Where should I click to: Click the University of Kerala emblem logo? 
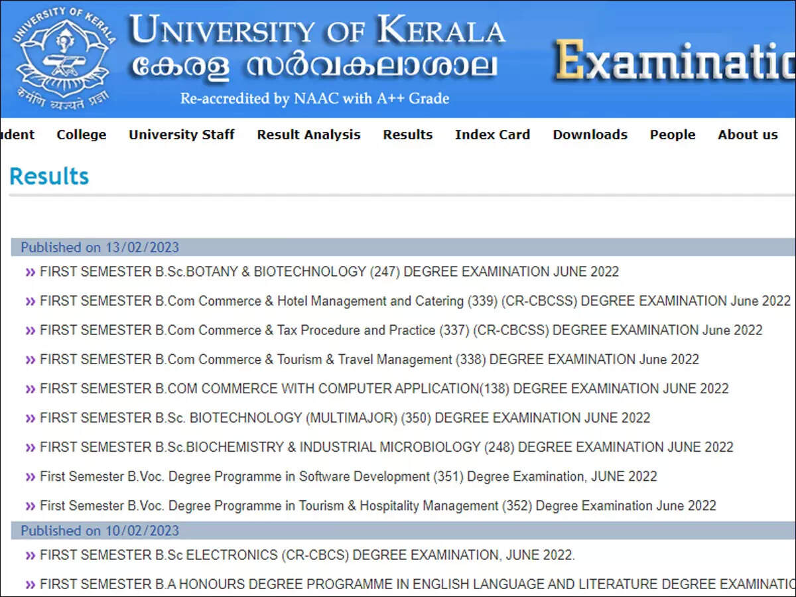[x=65, y=58]
